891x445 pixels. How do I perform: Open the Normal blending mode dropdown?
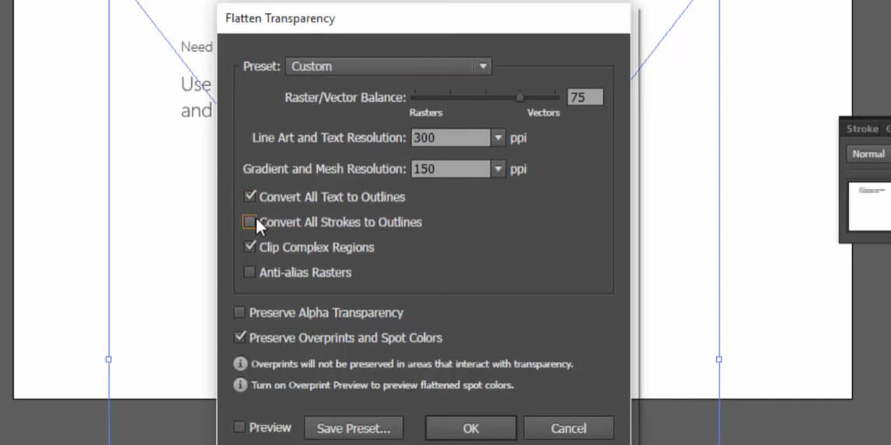(868, 154)
